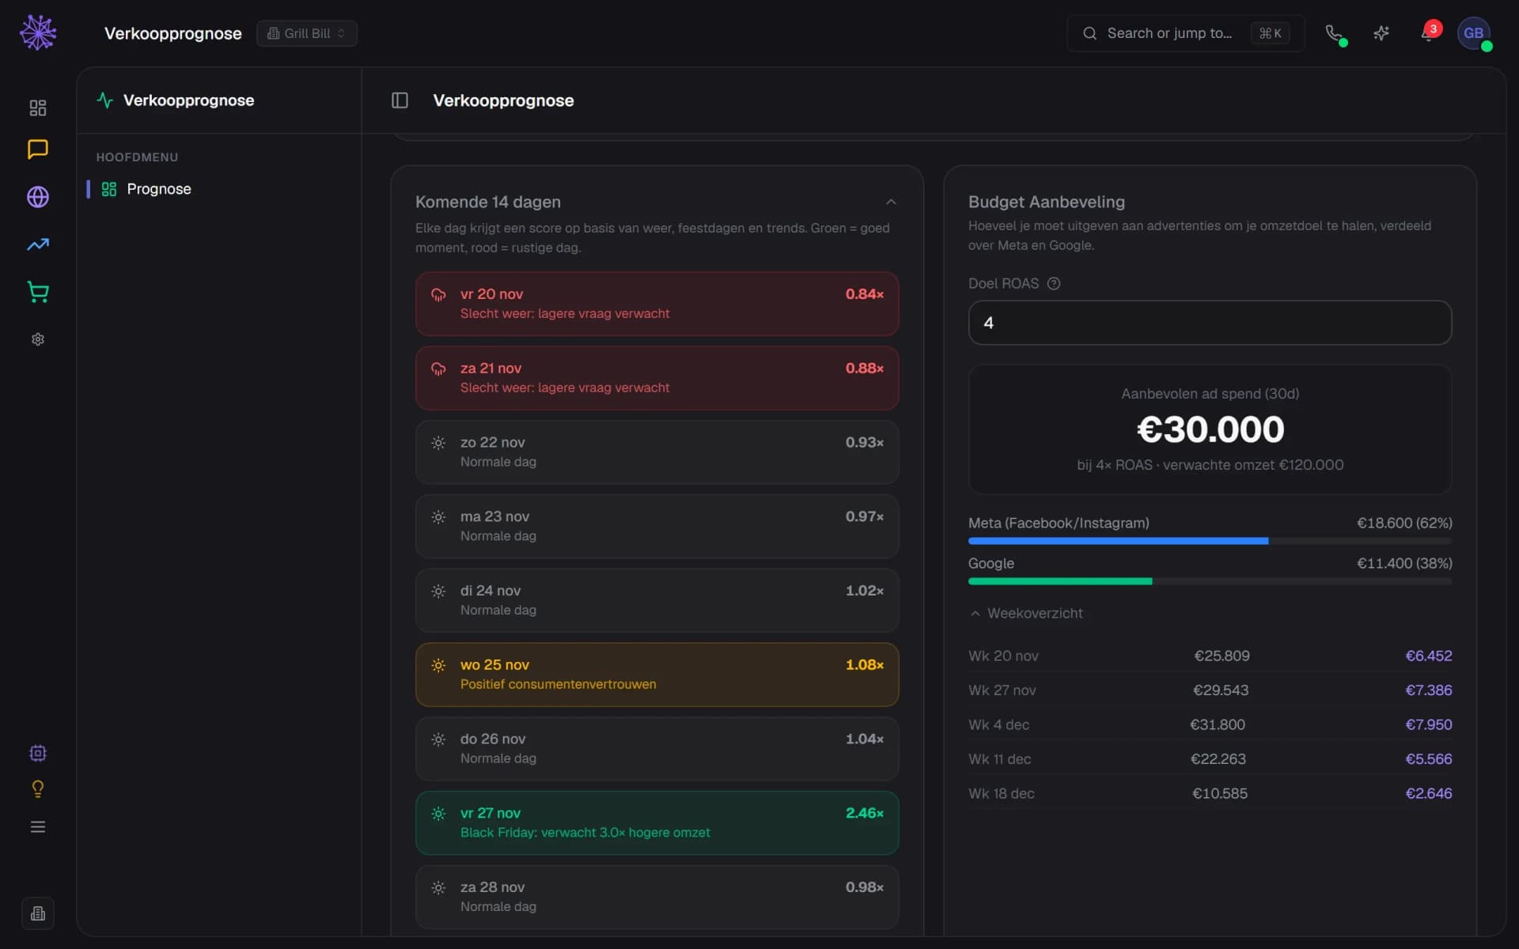Click the ⌘K shortcut badge
The image size is (1519, 949).
click(x=1270, y=33)
